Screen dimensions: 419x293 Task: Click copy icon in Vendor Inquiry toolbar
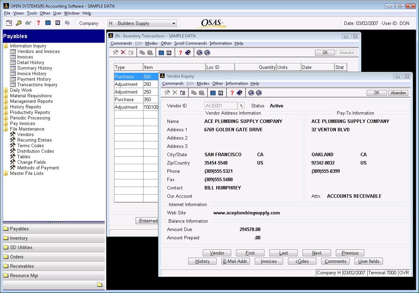tap(194, 93)
